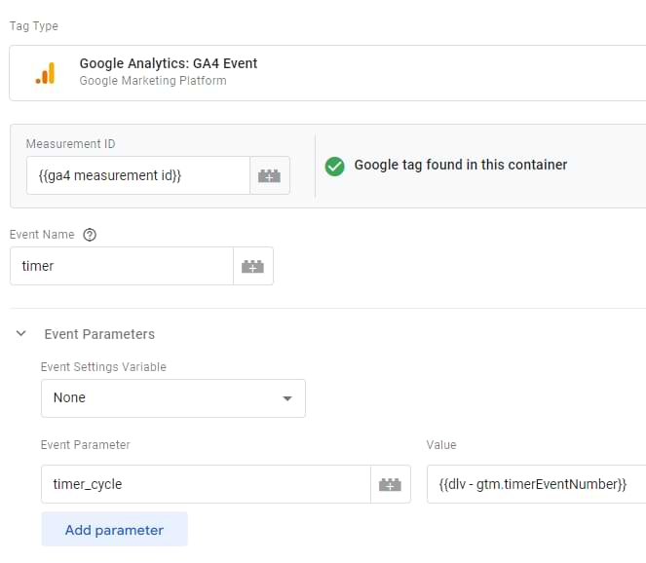Click the Event Settings Variable label
This screenshot has width=646, height=563.
(x=103, y=367)
